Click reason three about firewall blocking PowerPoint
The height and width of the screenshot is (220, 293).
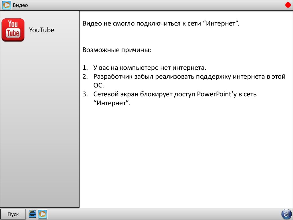(175, 94)
